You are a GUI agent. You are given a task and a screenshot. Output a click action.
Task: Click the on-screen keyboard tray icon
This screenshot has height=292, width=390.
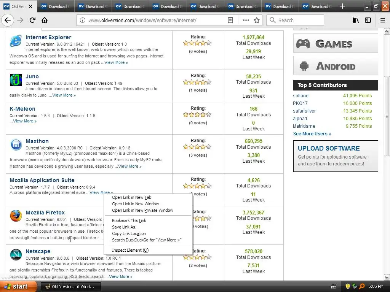334,287
